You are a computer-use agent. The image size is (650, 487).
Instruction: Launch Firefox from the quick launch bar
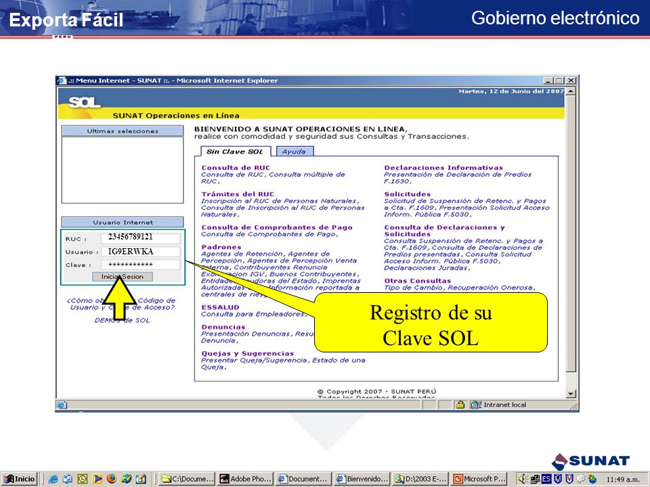112,479
